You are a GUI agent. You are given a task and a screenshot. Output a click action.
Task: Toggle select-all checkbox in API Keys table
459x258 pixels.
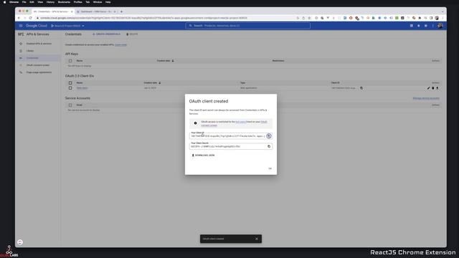(x=70, y=61)
